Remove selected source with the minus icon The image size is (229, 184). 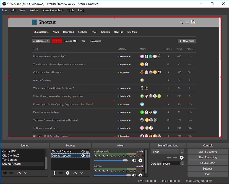[x=61, y=173]
